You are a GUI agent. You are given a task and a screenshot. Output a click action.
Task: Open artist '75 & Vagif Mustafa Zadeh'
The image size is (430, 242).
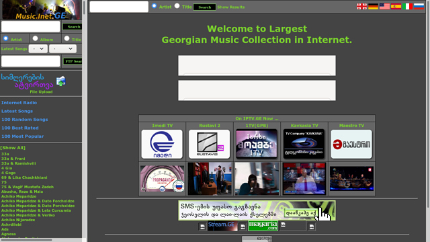(28, 187)
